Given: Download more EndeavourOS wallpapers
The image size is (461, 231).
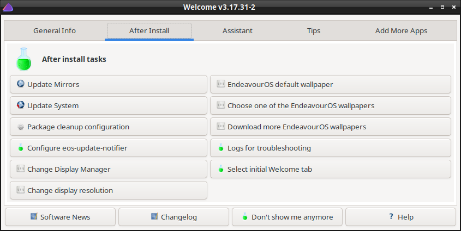Looking at the screenshot, I should pyautogui.click(x=331, y=127).
